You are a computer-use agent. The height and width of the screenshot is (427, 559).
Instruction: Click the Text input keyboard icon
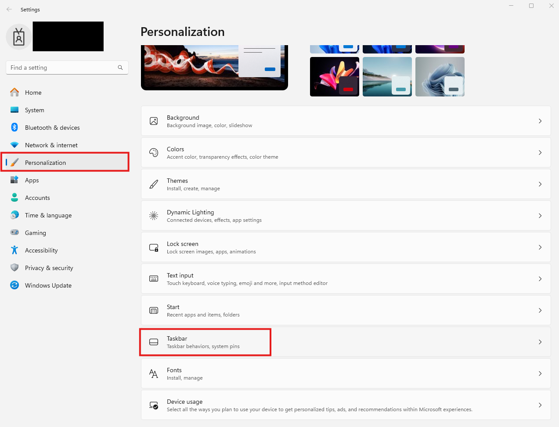[x=154, y=279]
